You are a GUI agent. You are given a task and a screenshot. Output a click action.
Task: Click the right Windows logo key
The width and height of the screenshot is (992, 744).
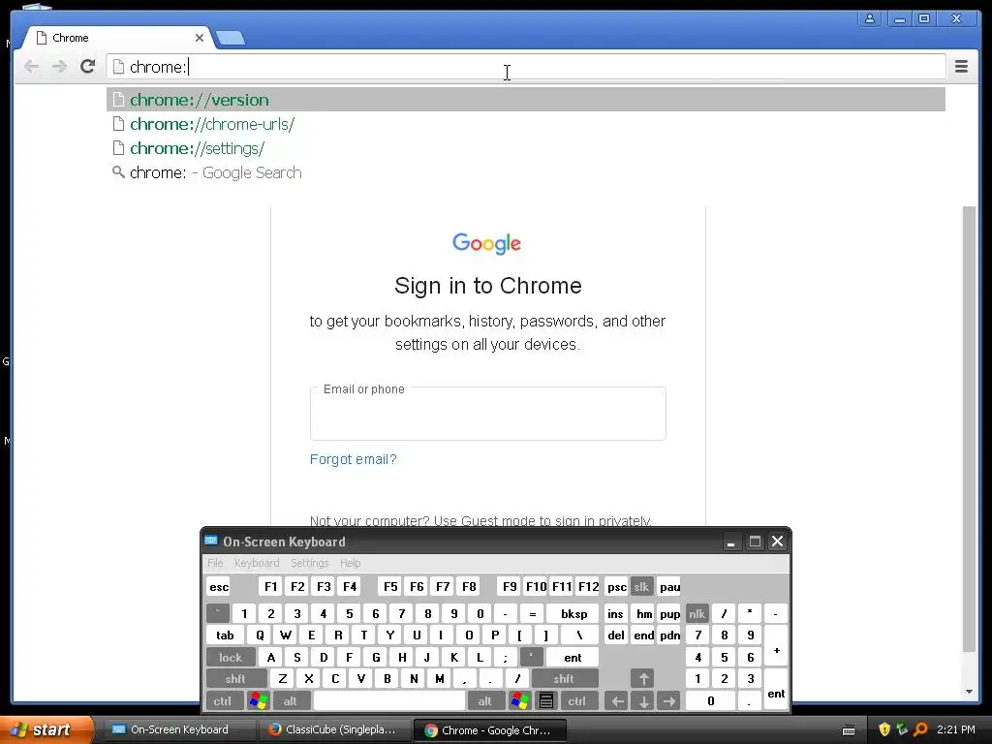520,701
